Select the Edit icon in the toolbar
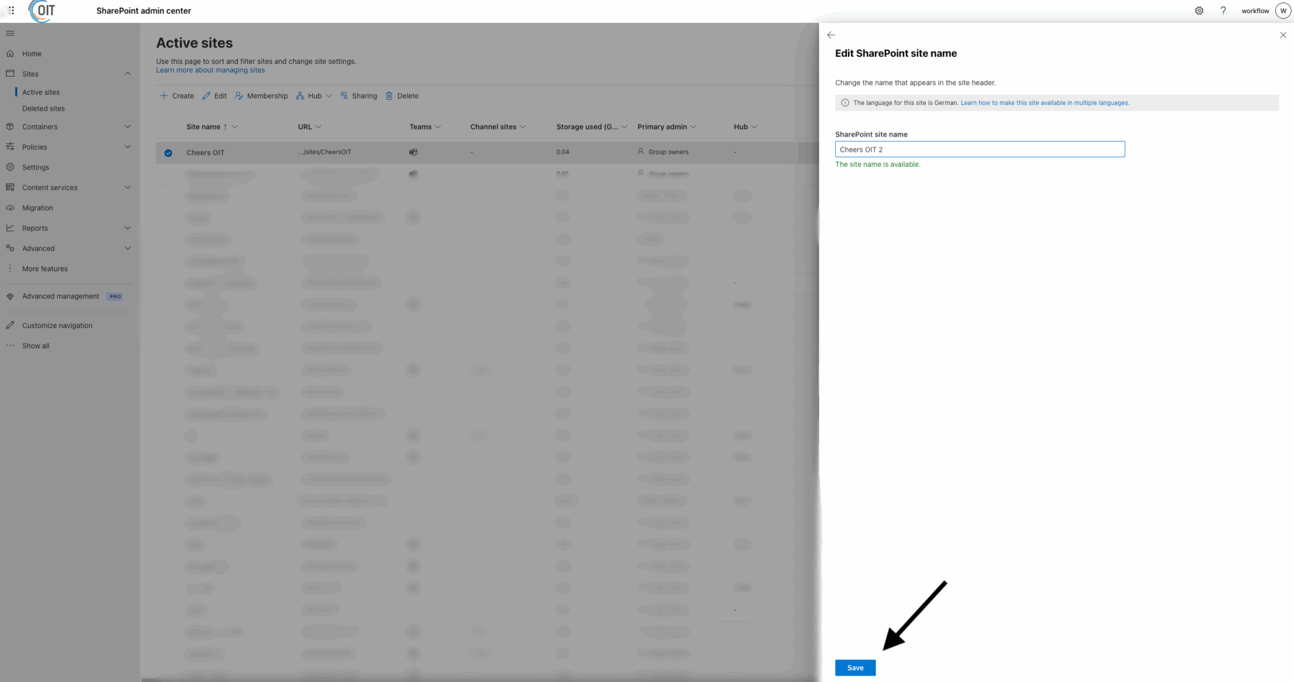Screen dimensions: 1294x682 [207, 95]
